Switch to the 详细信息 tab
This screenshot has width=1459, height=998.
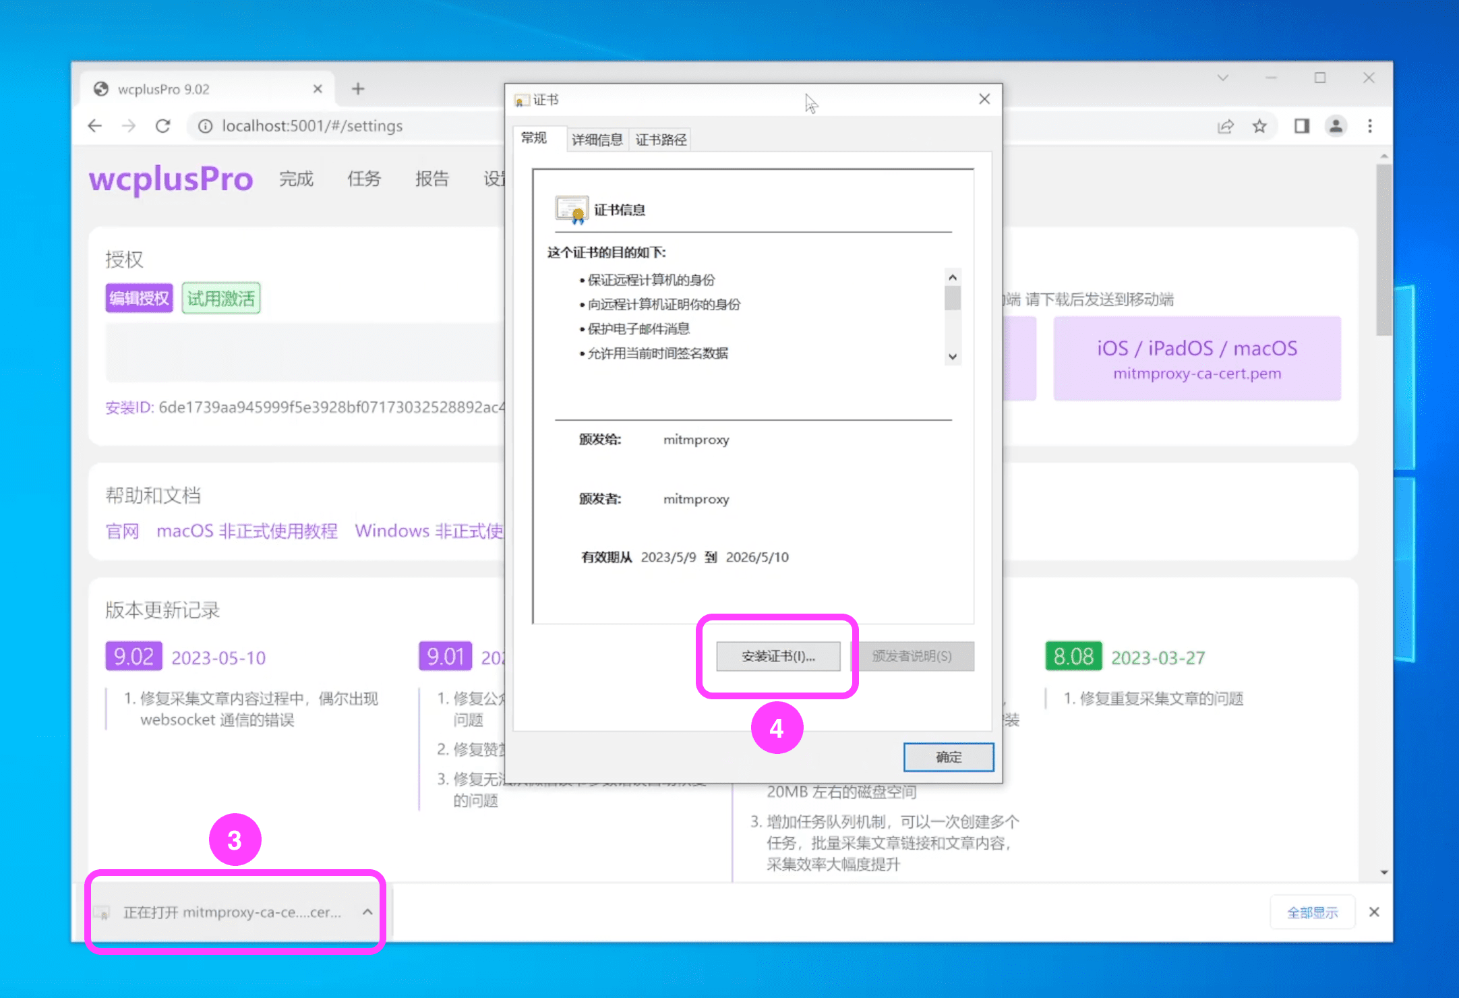(x=597, y=140)
